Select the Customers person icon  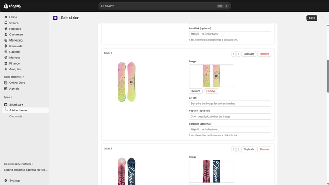click(6, 35)
